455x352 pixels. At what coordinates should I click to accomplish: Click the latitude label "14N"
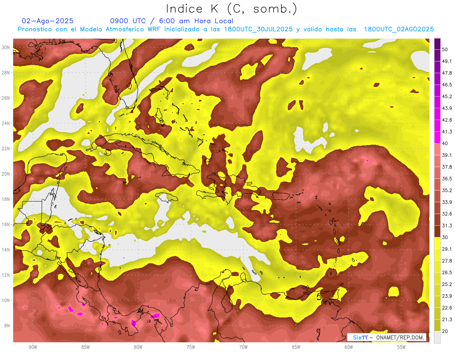coord(6,250)
